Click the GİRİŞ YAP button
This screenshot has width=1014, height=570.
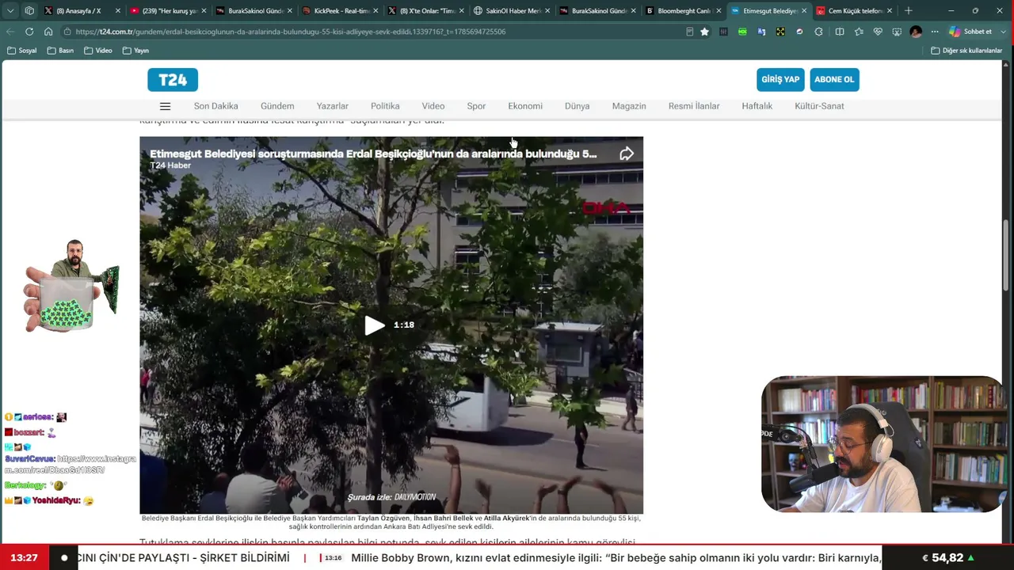pyautogui.click(x=780, y=80)
